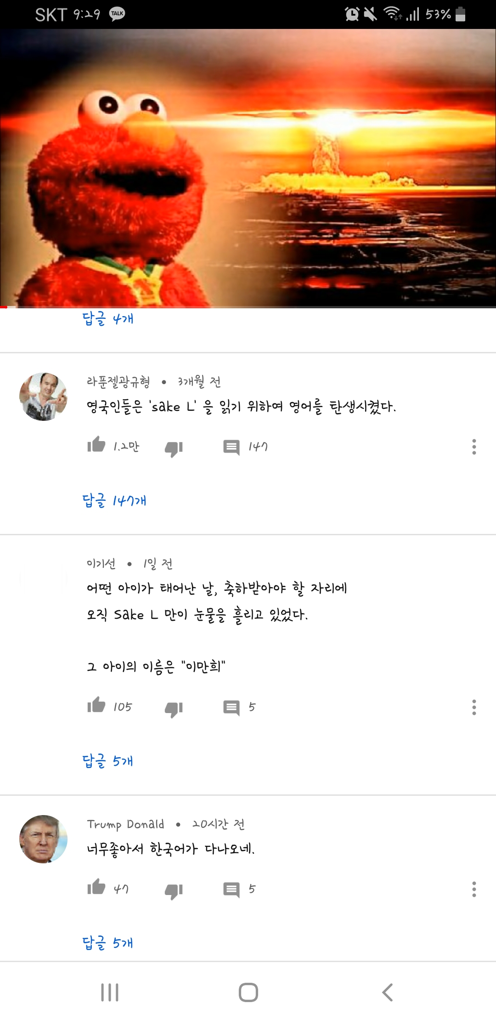The image size is (496, 1020).
Task: Open more options for 이기선 comment
Action: pyautogui.click(x=474, y=707)
